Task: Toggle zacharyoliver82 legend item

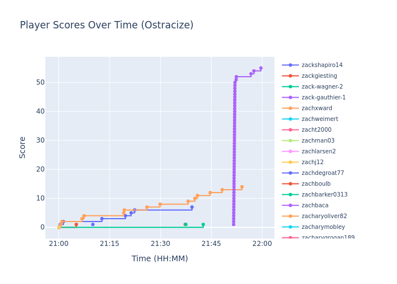Action: point(324,216)
